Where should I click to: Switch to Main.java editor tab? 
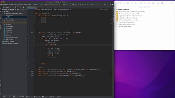coord(32,7)
